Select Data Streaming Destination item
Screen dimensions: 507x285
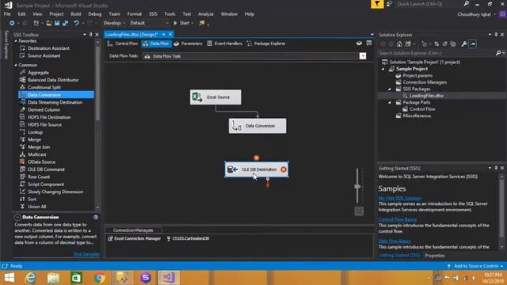pyautogui.click(x=55, y=102)
